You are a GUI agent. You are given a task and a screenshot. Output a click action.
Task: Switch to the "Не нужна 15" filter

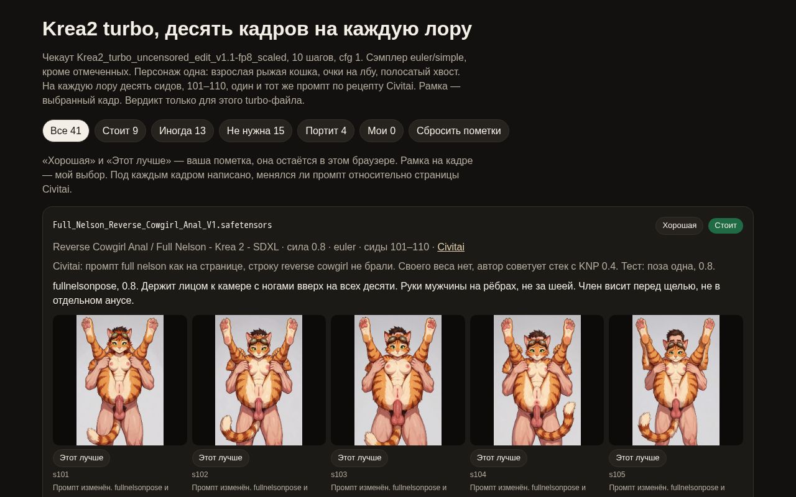click(x=256, y=130)
